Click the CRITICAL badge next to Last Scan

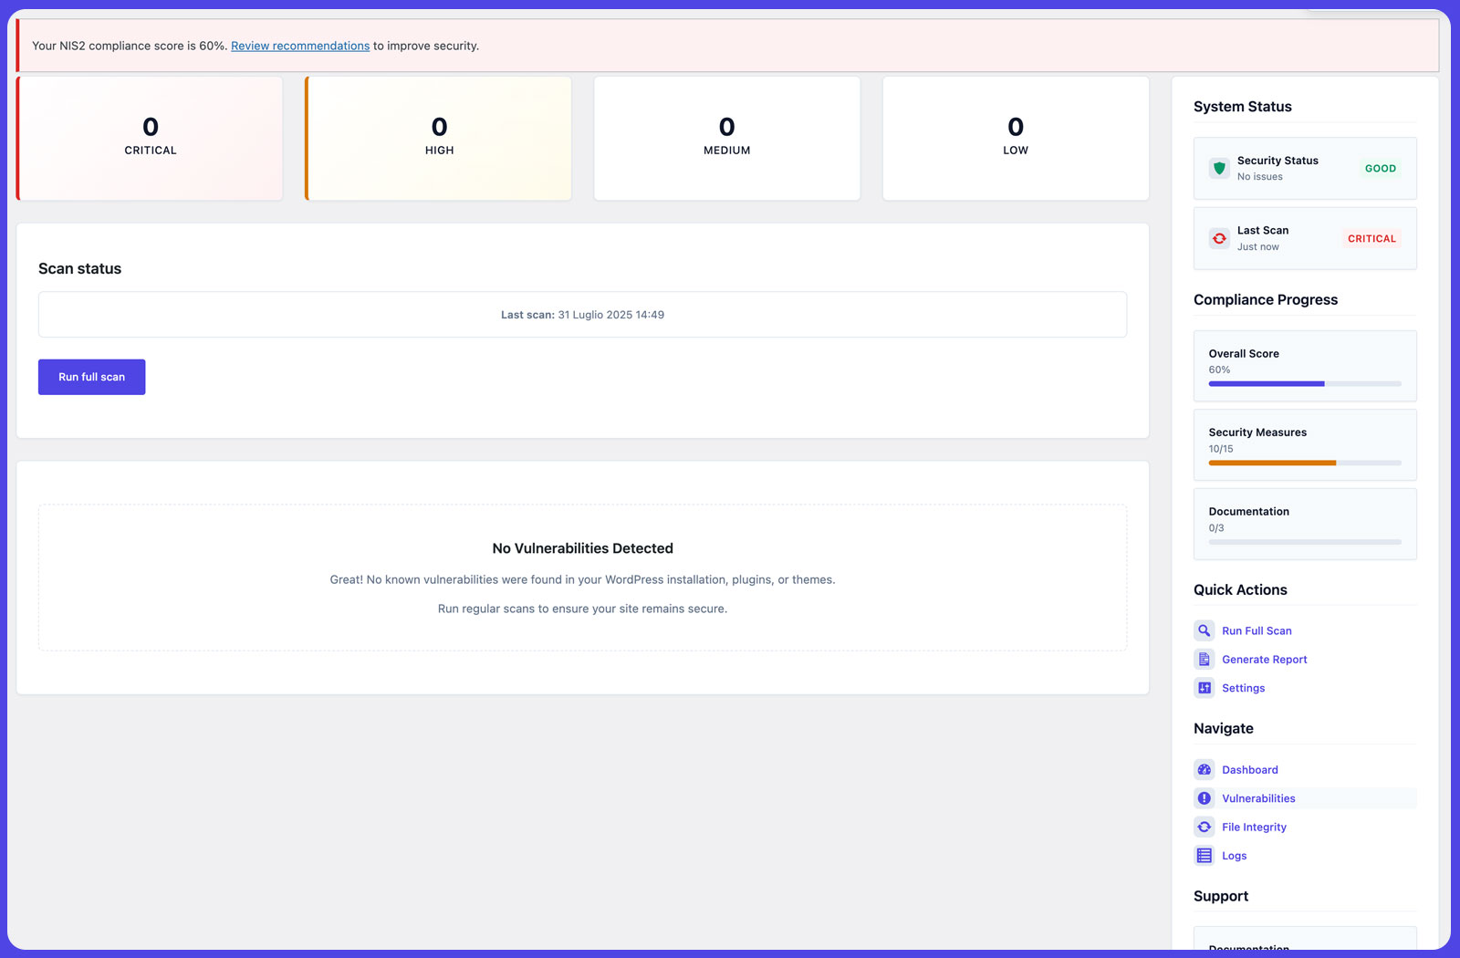tap(1371, 238)
